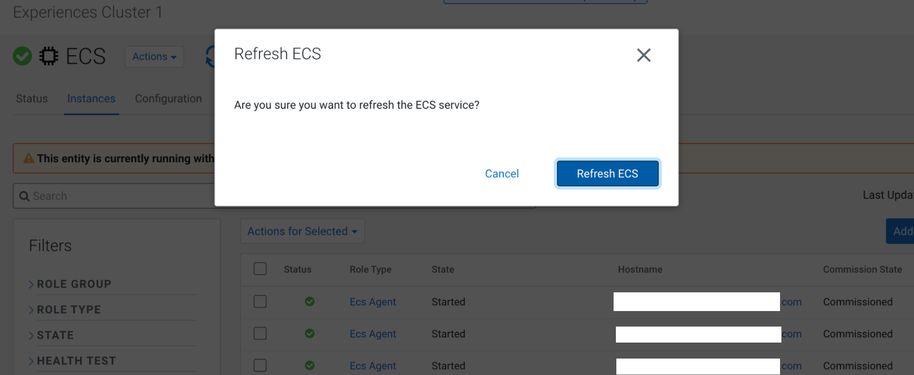
Task: Open the ECS Actions dropdown
Action: (154, 57)
